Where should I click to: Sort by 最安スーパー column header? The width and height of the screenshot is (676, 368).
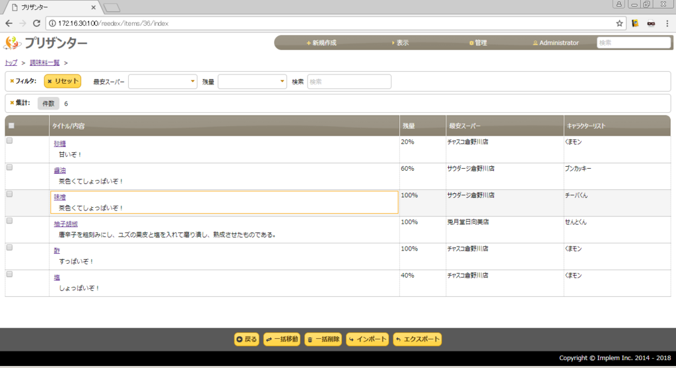[x=505, y=126]
